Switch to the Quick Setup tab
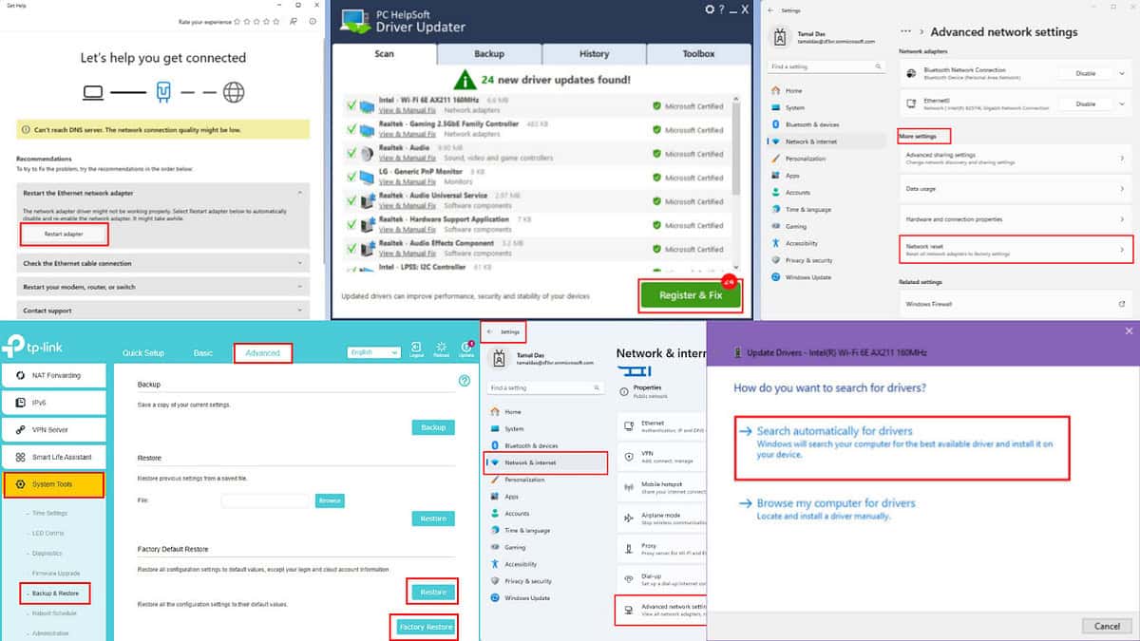The height and width of the screenshot is (641, 1140). tap(143, 353)
